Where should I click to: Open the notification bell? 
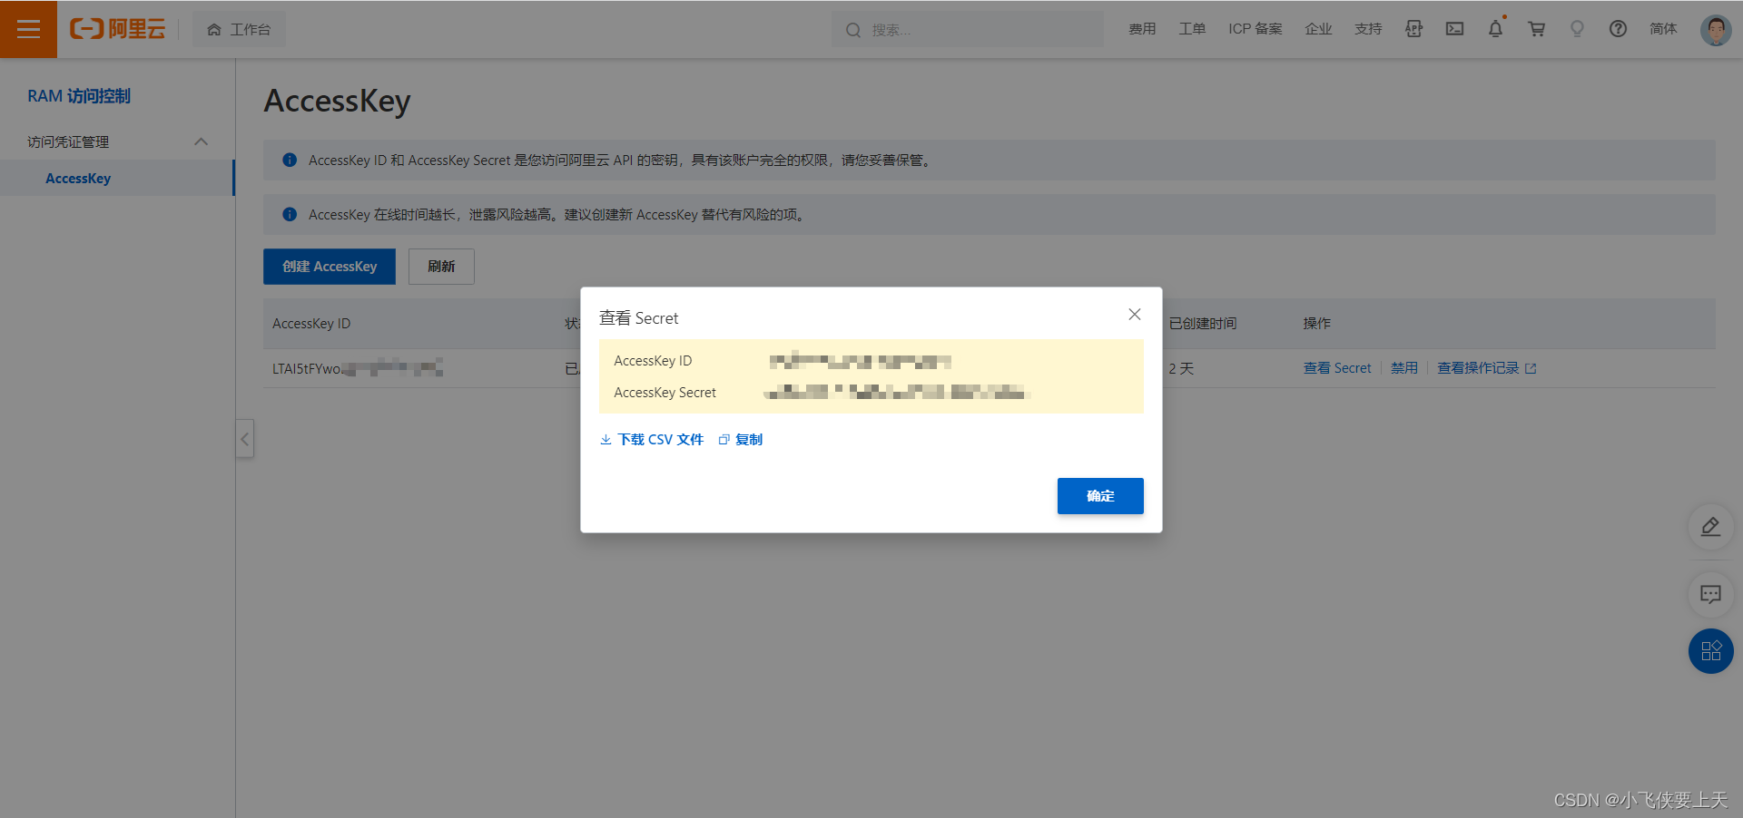coord(1495,29)
